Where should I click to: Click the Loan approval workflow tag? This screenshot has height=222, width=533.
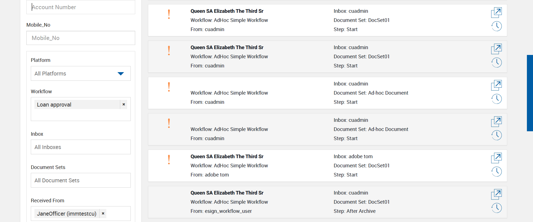[54, 105]
